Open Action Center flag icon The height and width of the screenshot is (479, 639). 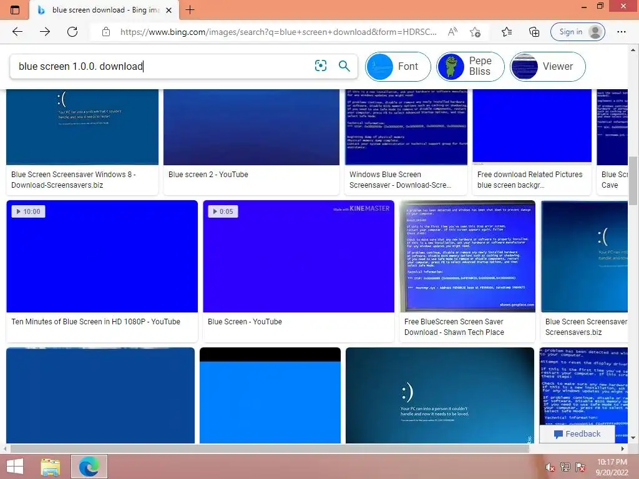[580, 467]
